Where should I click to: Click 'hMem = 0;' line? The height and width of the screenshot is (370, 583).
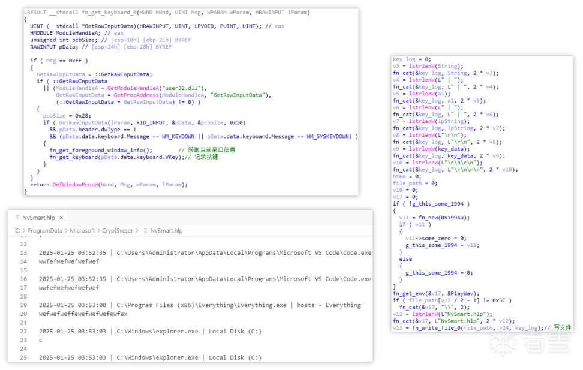[x=407, y=177]
